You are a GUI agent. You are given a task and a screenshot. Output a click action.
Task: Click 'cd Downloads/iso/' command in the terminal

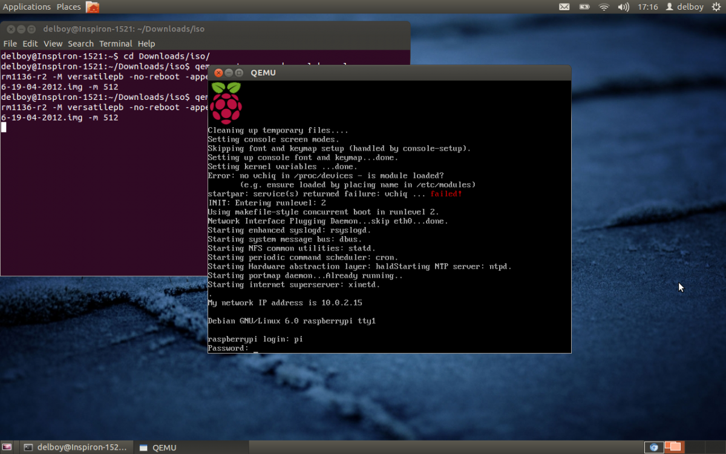pos(166,56)
